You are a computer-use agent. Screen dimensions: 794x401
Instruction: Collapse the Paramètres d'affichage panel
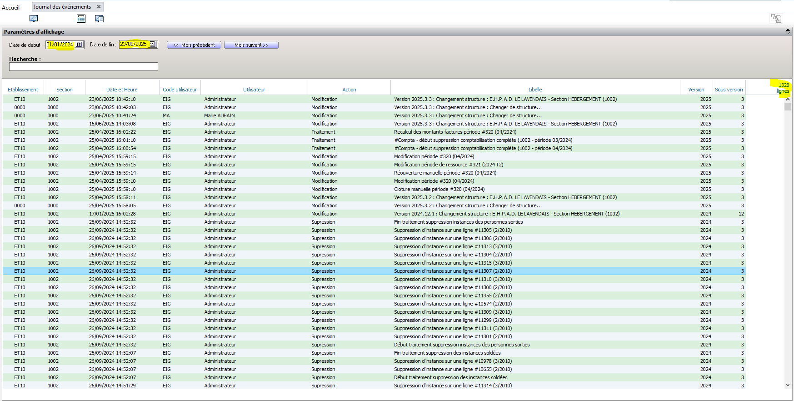(x=788, y=31)
